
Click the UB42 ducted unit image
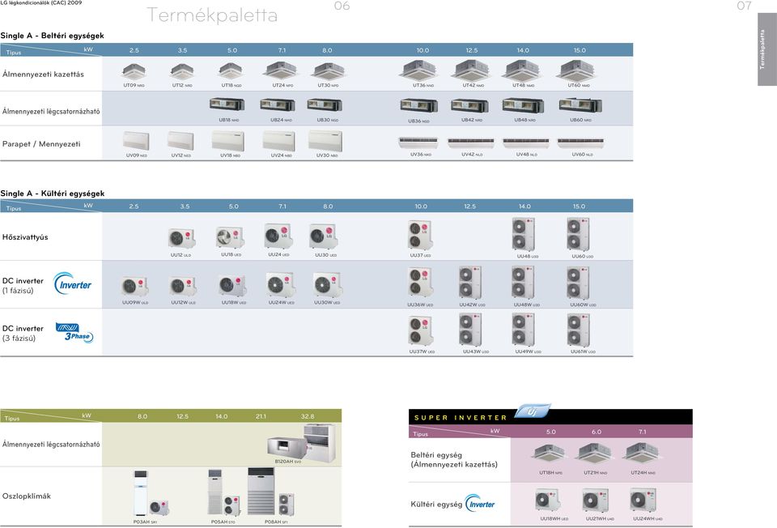pos(469,105)
